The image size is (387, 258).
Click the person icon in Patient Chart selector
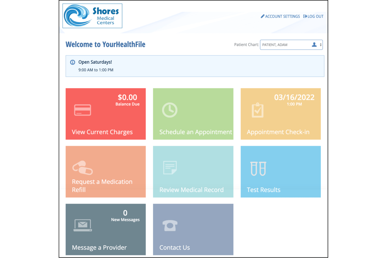(314, 45)
